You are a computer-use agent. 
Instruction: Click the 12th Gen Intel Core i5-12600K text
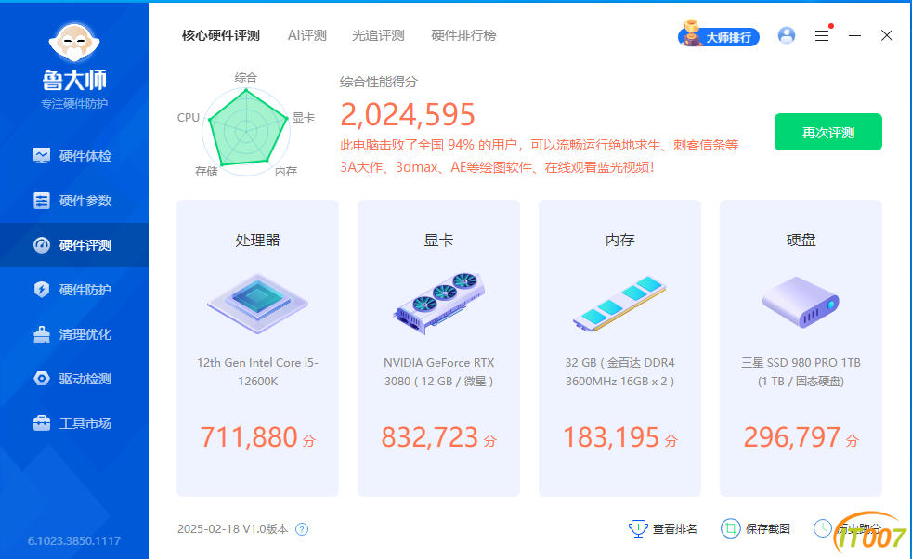[257, 371]
